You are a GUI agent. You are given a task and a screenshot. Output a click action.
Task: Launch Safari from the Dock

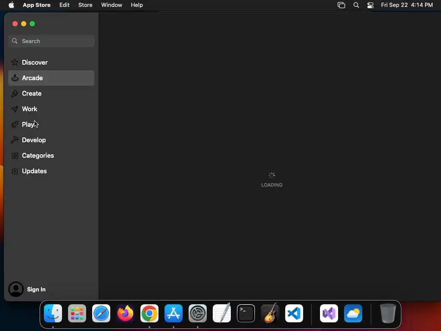[x=101, y=313]
